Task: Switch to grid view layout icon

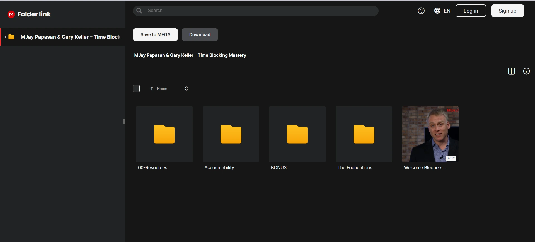Action: click(511, 71)
